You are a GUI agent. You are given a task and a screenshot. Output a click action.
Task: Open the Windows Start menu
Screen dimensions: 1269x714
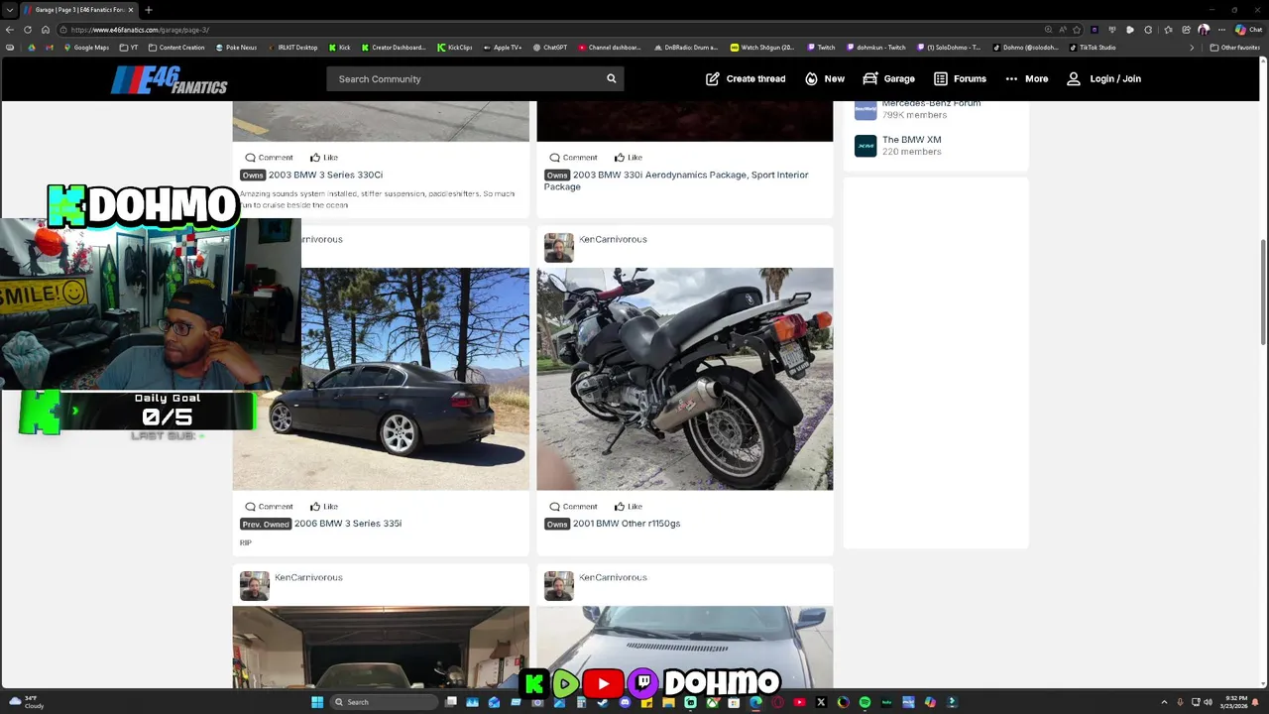point(317,702)
